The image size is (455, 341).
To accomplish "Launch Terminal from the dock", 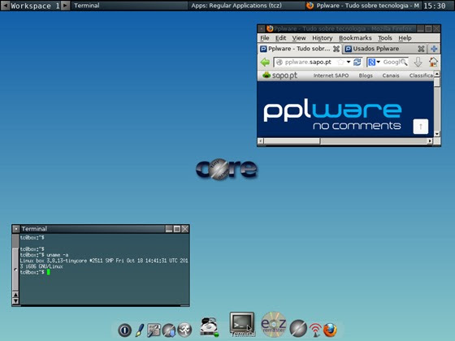I will (x=242, y=323).
